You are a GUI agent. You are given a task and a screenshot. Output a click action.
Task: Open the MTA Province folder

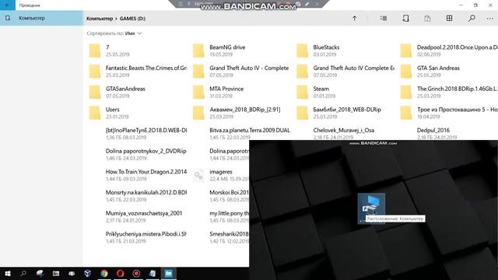[241, 92]
